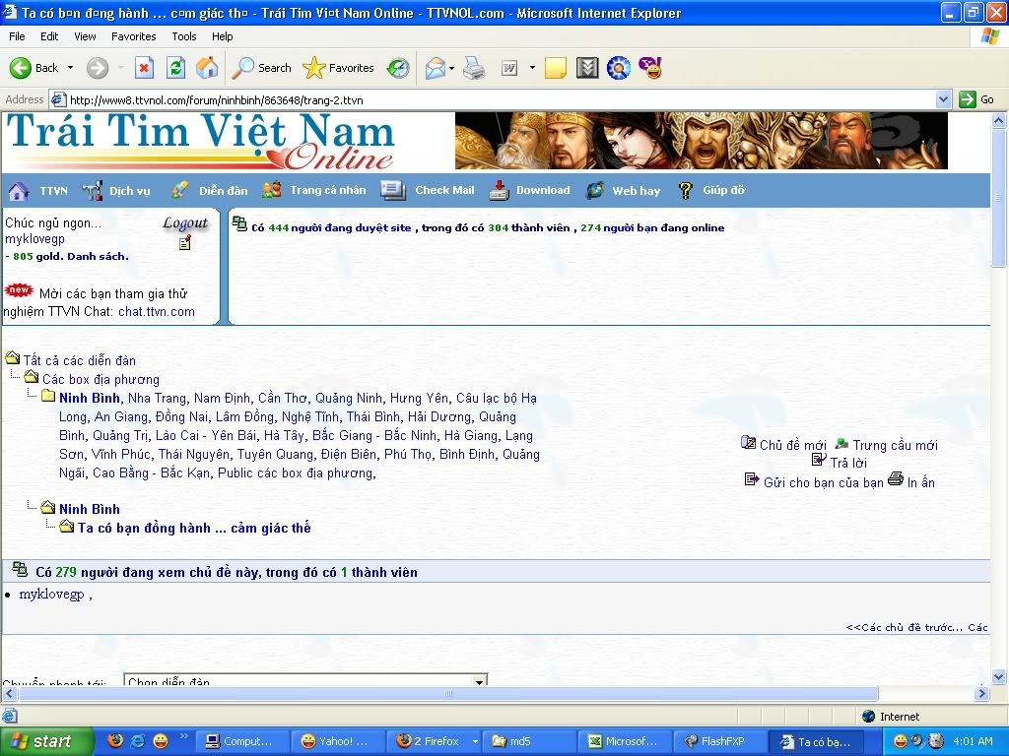Viewport: 1009px width, 756px height.
Task: Go to the home page icon in IE toolbar
Action: 207,68
